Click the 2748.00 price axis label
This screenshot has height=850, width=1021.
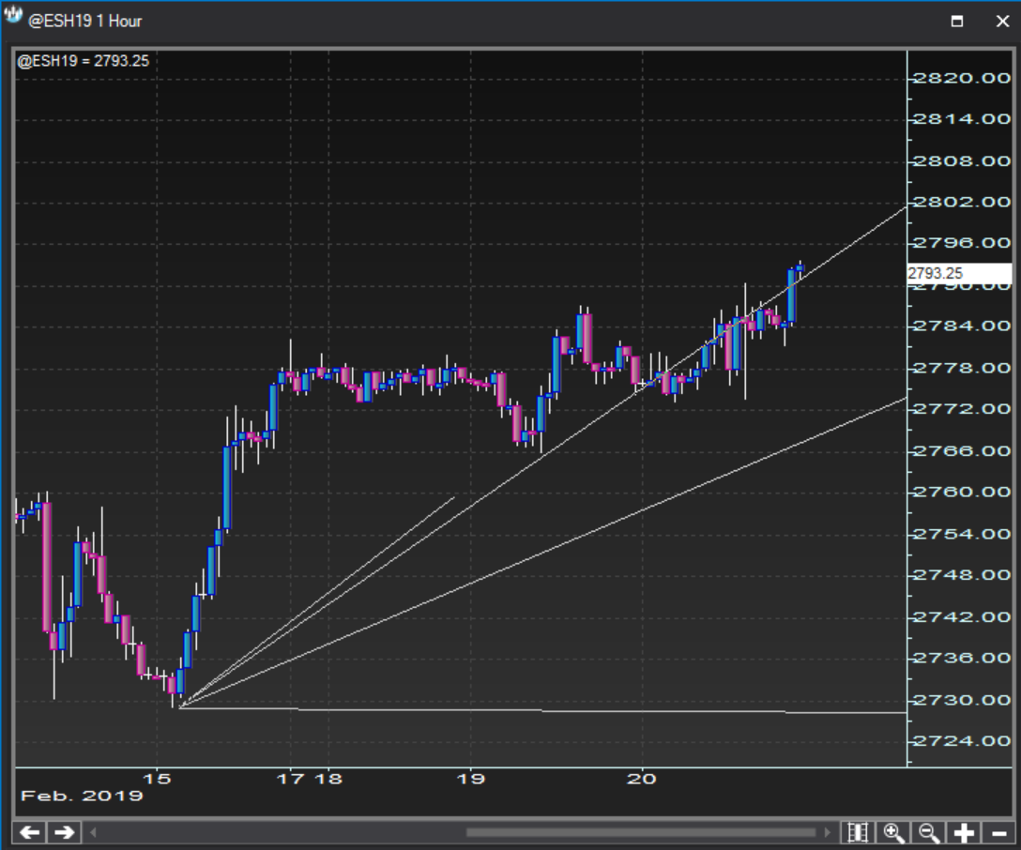click(962, 575)
